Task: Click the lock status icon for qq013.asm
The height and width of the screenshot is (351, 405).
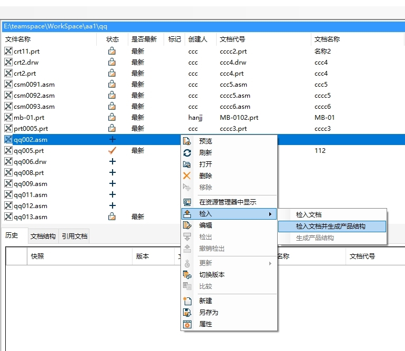Action: 112,216
